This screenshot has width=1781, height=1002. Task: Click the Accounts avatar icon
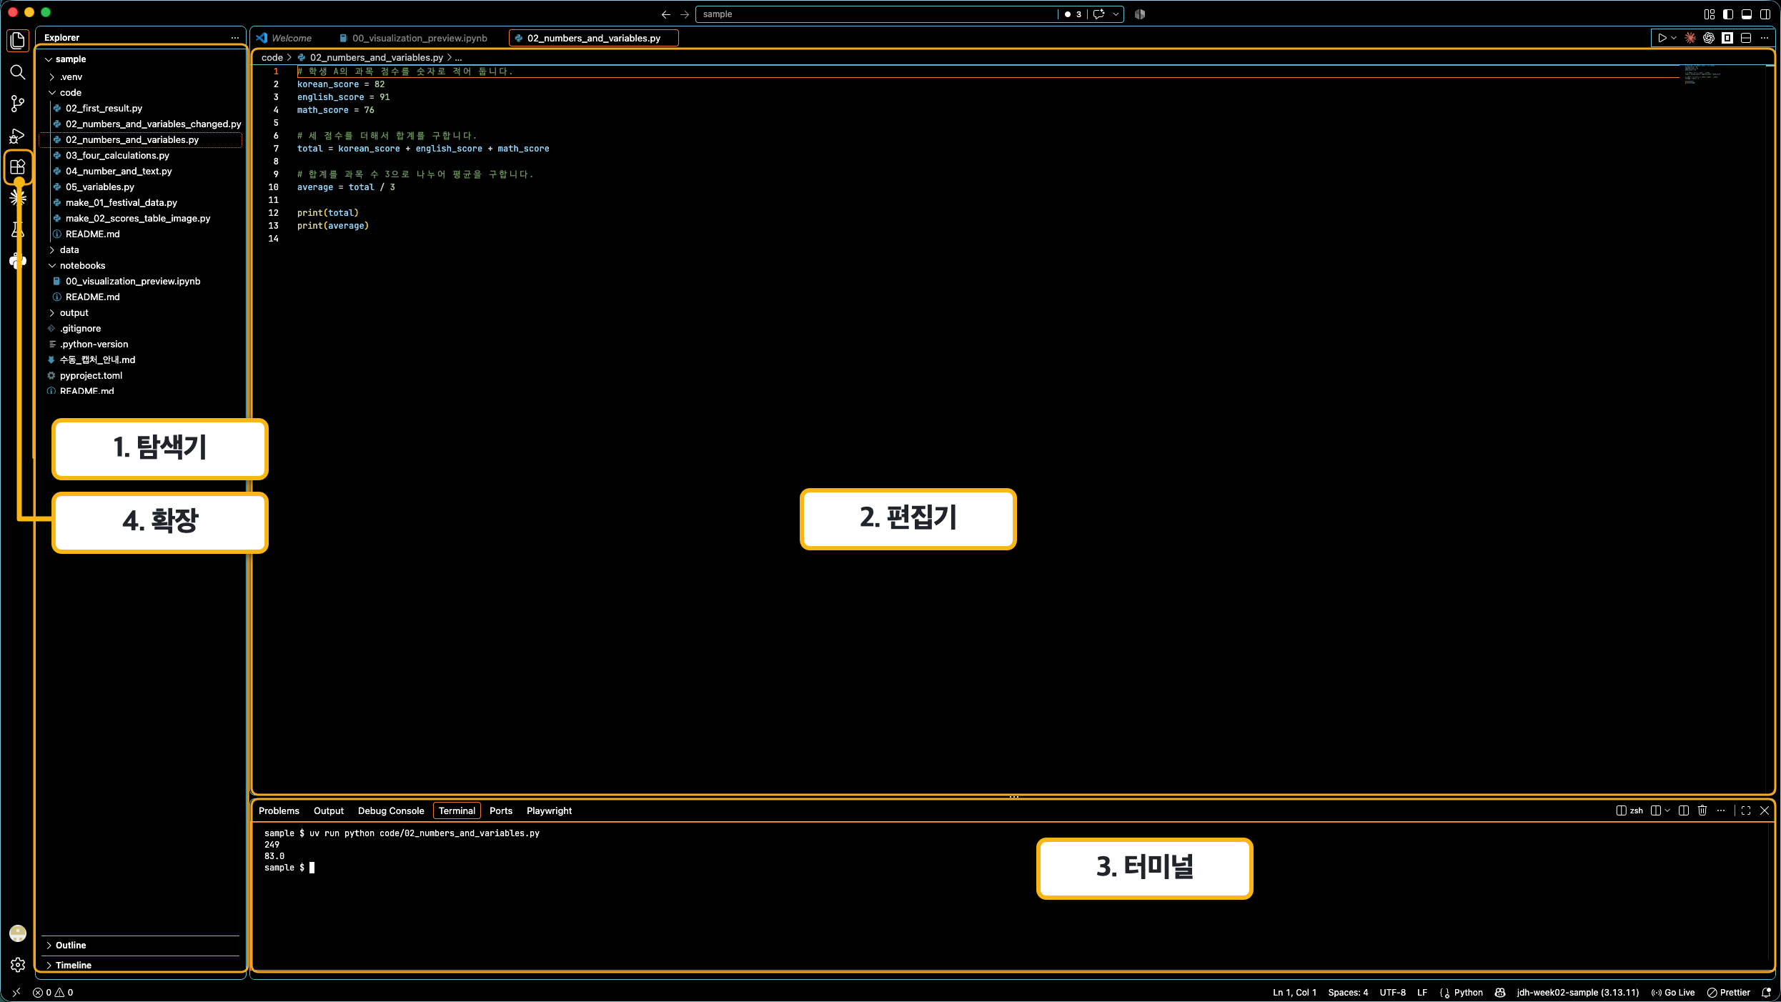coord(18,933)
